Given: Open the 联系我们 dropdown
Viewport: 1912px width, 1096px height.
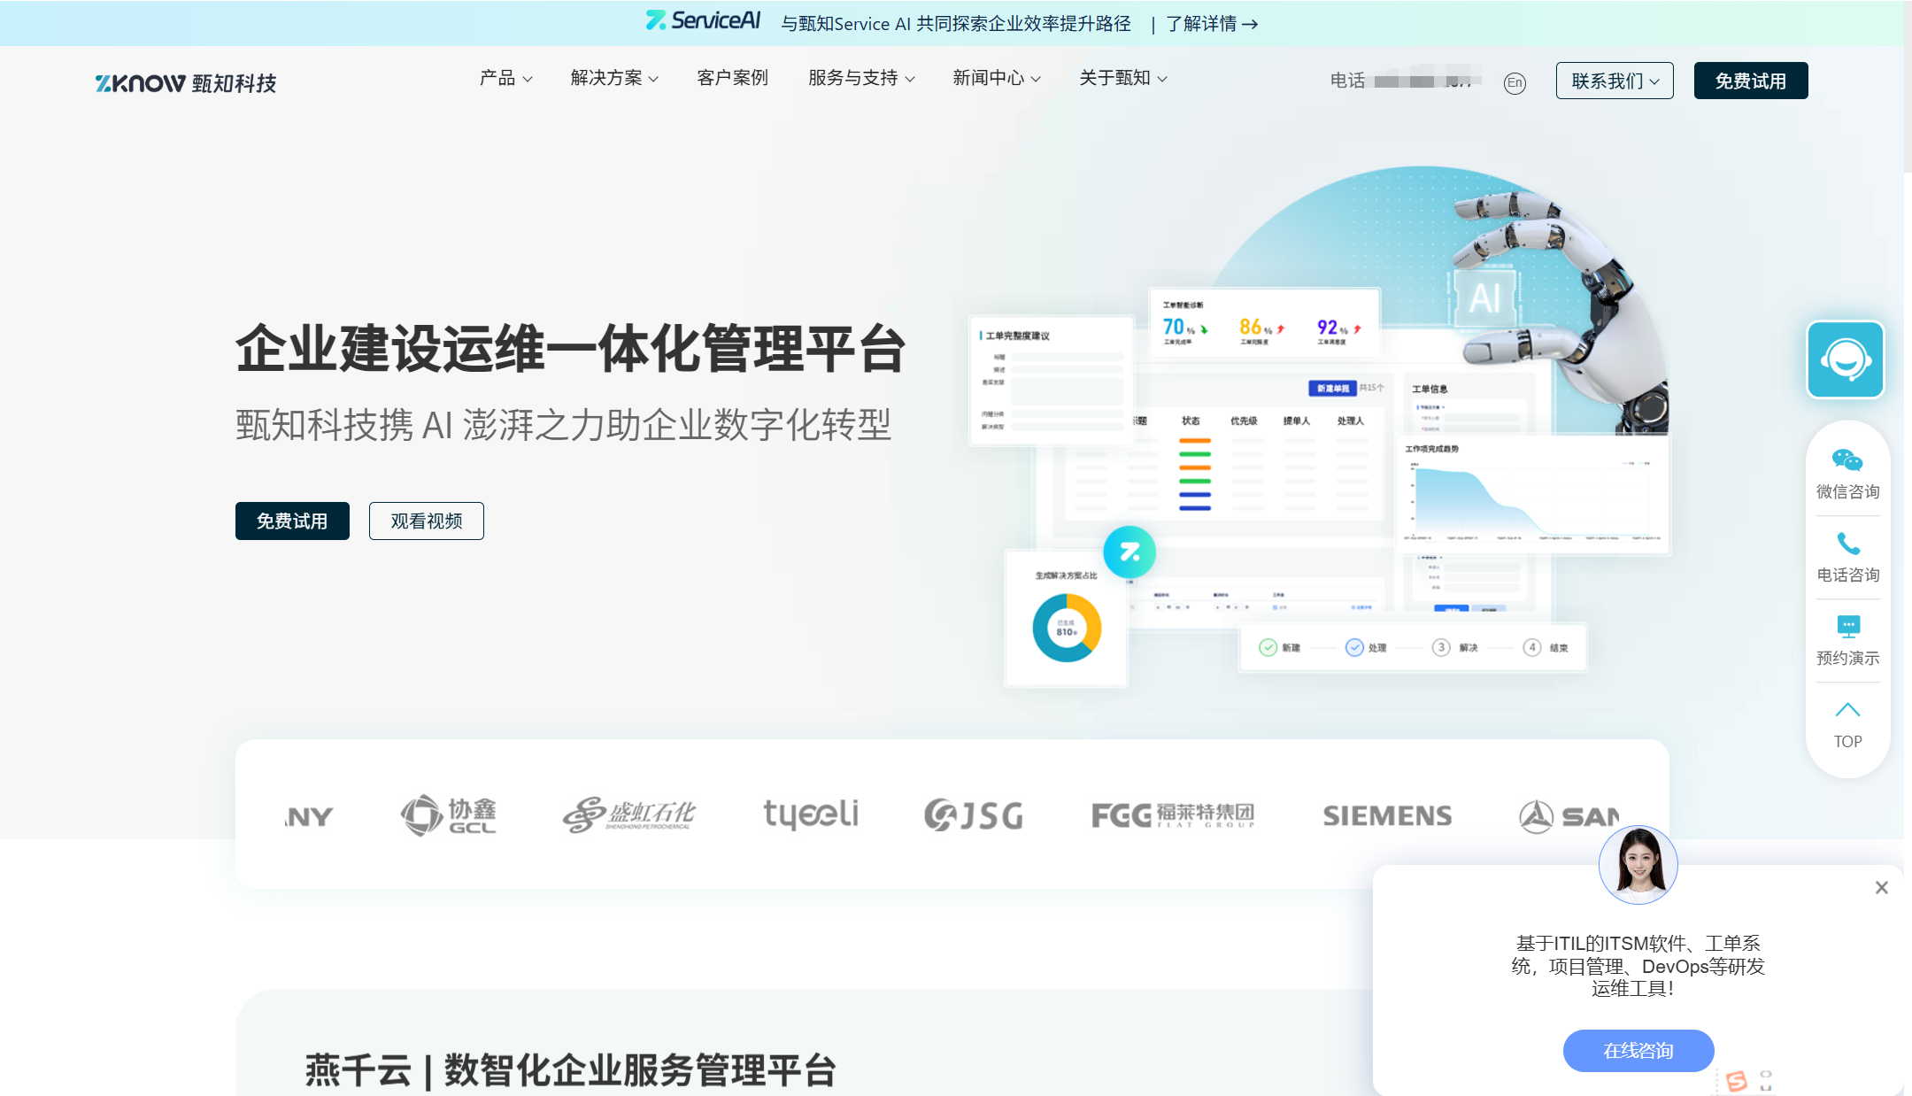Looking at the screenshot, I should pyautogui.click(x=1613, y=81).
